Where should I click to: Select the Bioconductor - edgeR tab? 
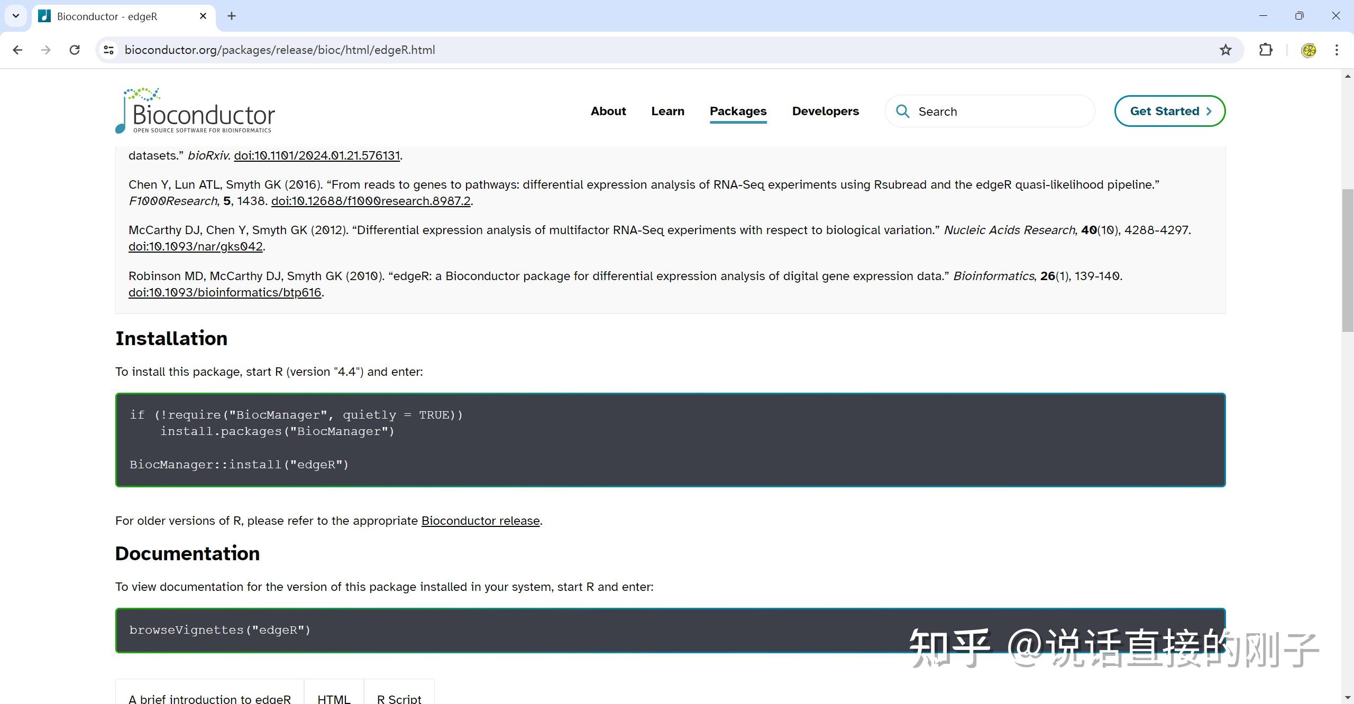[x=123, y=16]
